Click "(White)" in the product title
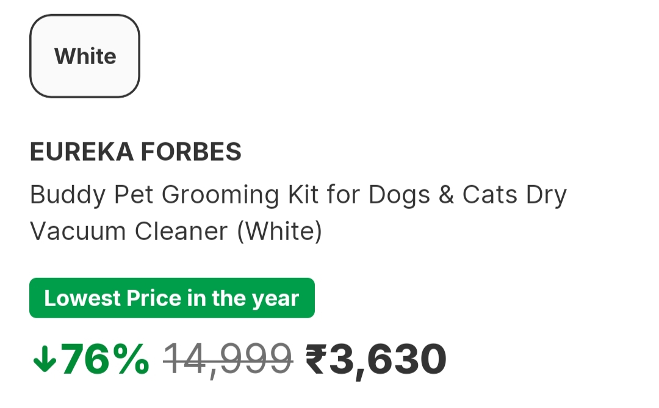The height and width of the screenshot is (408, 659). tap(279, 232)
